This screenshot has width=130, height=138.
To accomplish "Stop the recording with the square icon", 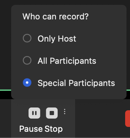I will coord(52,113).
